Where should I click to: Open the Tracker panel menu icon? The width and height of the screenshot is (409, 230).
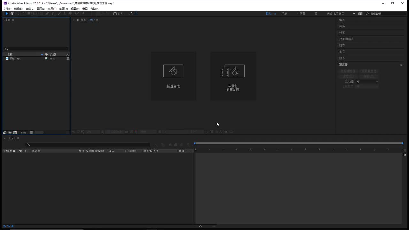pyautogui.click(x=401, y=65)
